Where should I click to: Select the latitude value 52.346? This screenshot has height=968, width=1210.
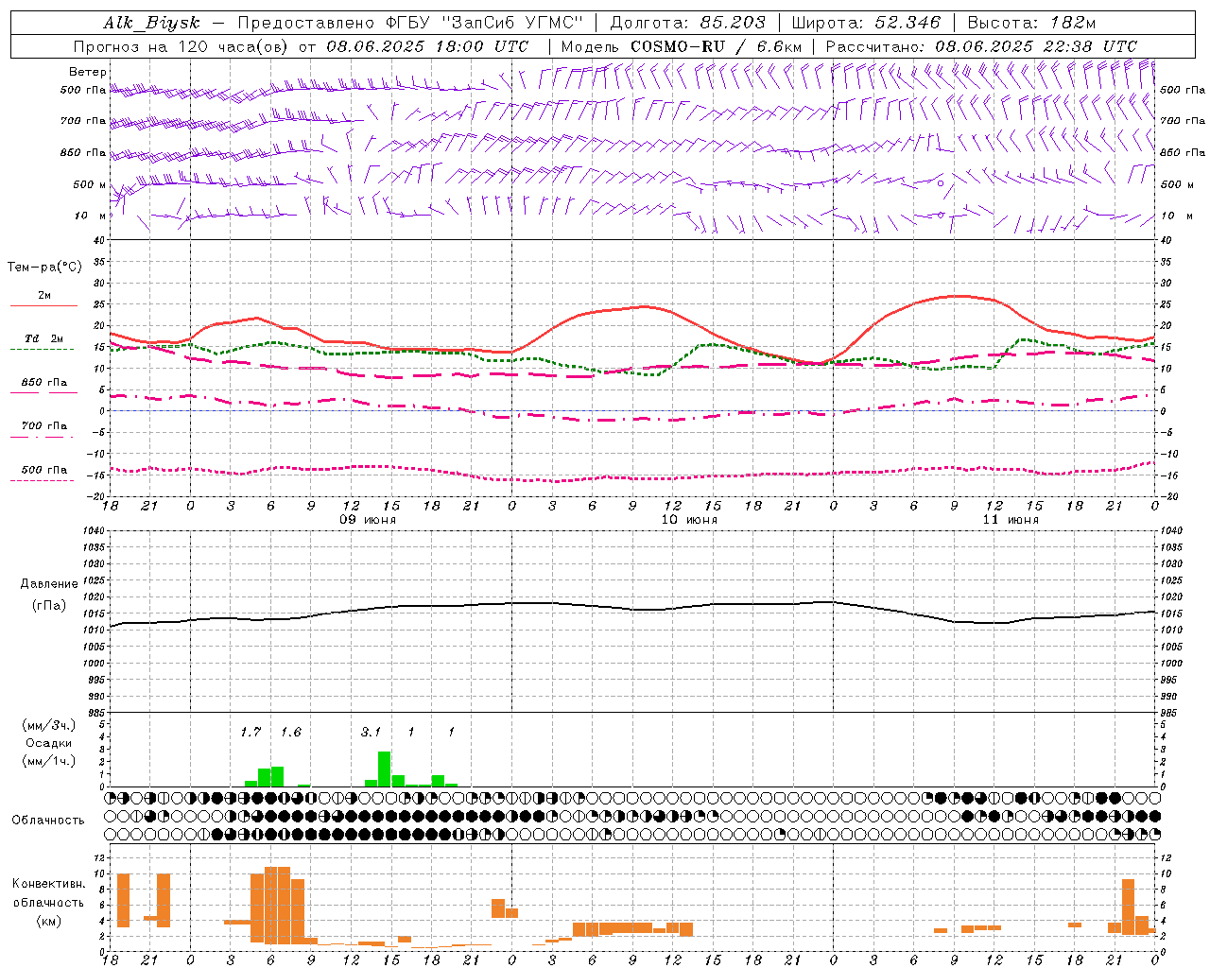click(908, 23)
